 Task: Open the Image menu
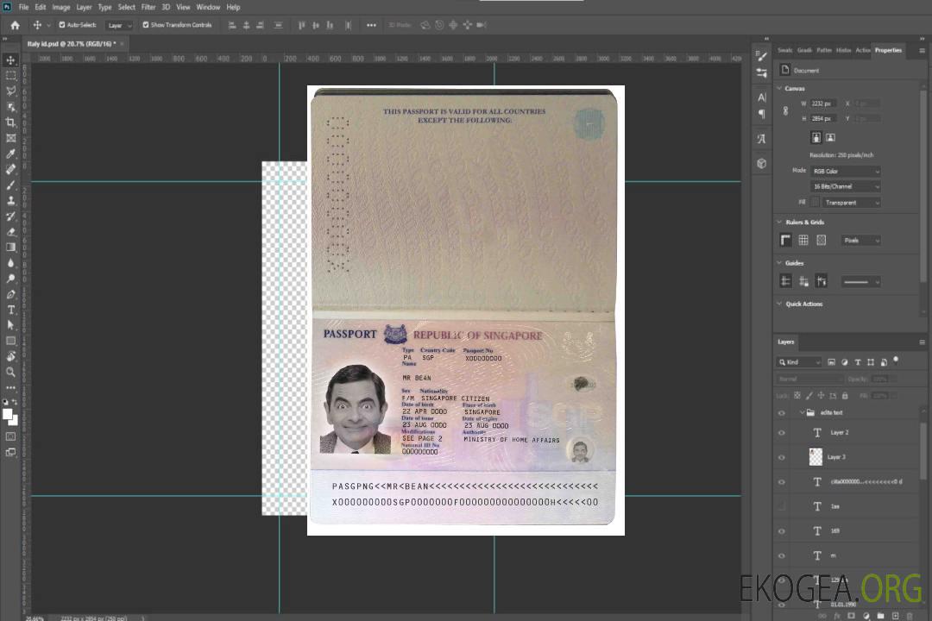pyautogui.click(x=60, y=7)
